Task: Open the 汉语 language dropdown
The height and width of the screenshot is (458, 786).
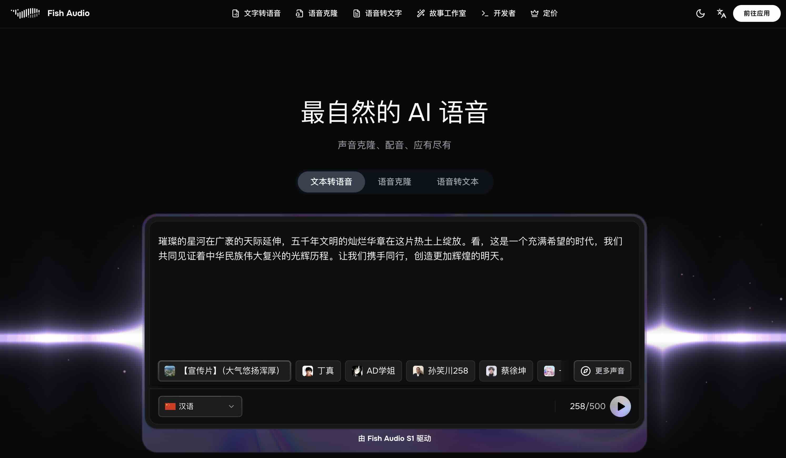Action: 200,406
